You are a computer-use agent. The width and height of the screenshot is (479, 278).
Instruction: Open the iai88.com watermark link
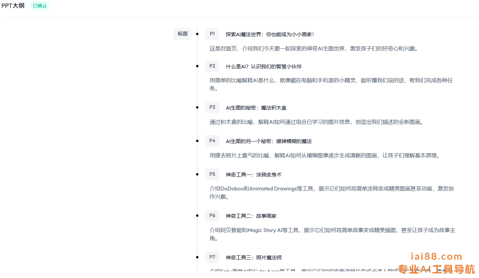(436, 257)
